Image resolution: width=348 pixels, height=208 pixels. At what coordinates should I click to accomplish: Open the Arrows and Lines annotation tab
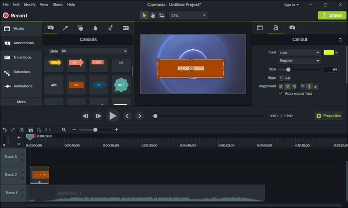[x=66, y=28]
